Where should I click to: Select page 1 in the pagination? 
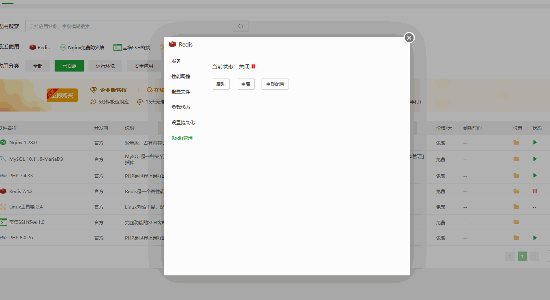[x=522, y=256]
